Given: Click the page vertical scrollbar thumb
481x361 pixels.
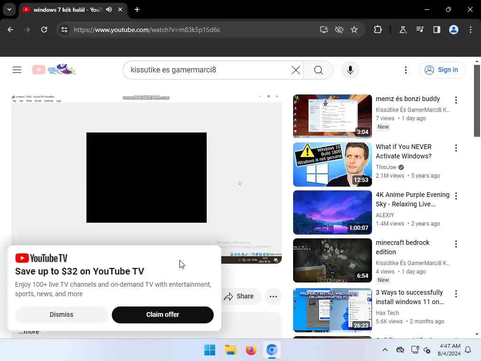Looking at the screenshot, I should (x=477, y=101).
